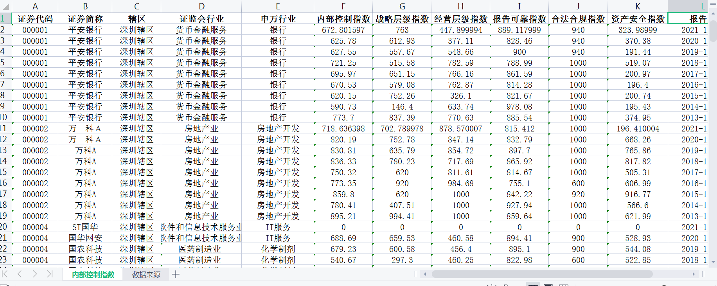Click the 辖区 header cell
The image size is (717, 286).
click(137, 19)
